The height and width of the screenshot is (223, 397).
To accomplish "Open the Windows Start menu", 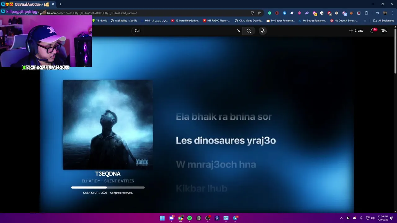I will click(x=162, y=218).
